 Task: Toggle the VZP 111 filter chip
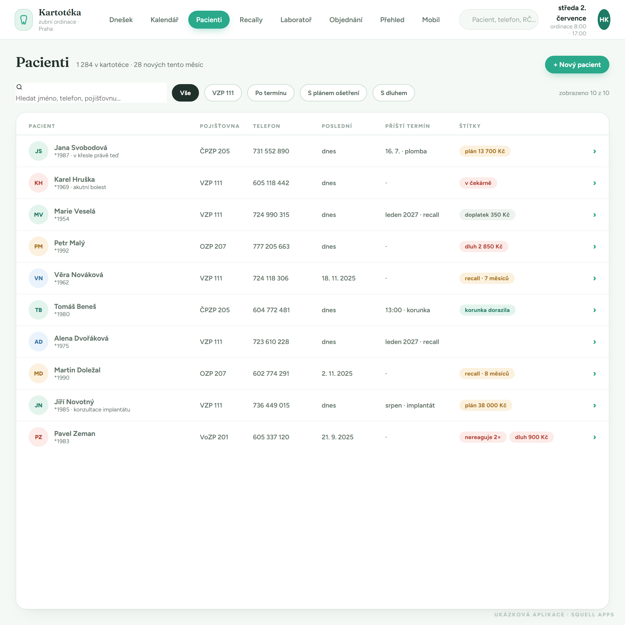point(223,93)
